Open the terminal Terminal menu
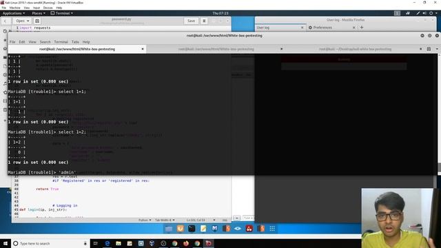The width and height of the screenshot is (441, 248). click(x=61, y=42)
